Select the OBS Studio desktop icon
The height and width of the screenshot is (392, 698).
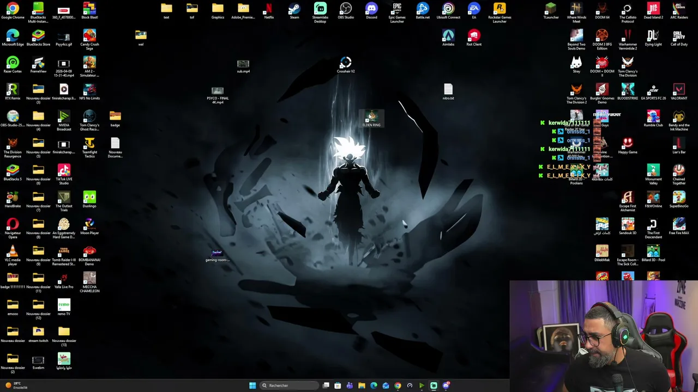pyautogui.click(x=346, y=11)
